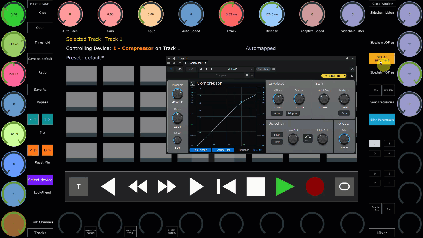
Task: Open the MP Controller dropdown
Action: [334, 76]
